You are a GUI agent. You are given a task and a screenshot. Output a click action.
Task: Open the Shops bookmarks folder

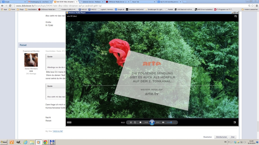coord(20,9)
